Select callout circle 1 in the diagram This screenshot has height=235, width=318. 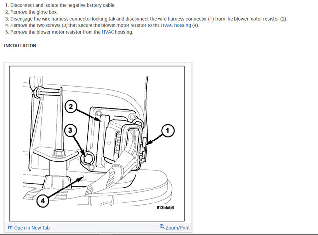[168, 131]
